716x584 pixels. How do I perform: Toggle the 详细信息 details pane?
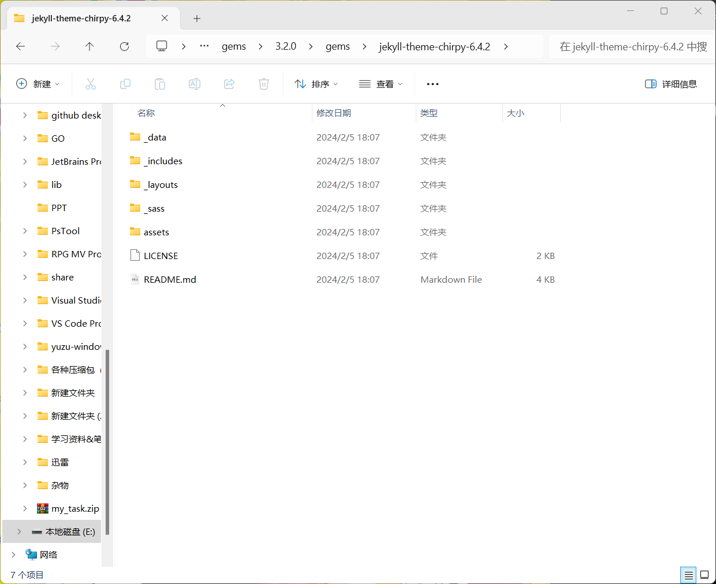pos(671,84)
